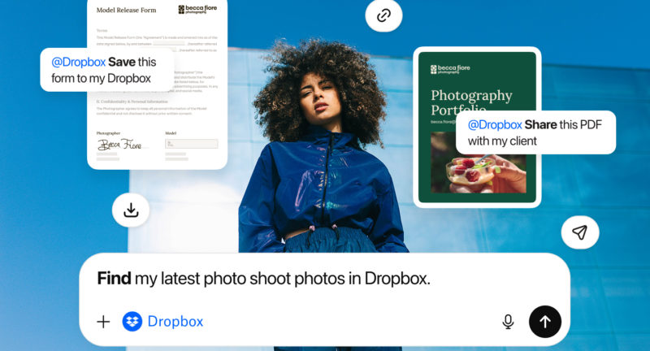650x351 pixels.
Task: Click the Model signature field on form
Action: [192, 144]
